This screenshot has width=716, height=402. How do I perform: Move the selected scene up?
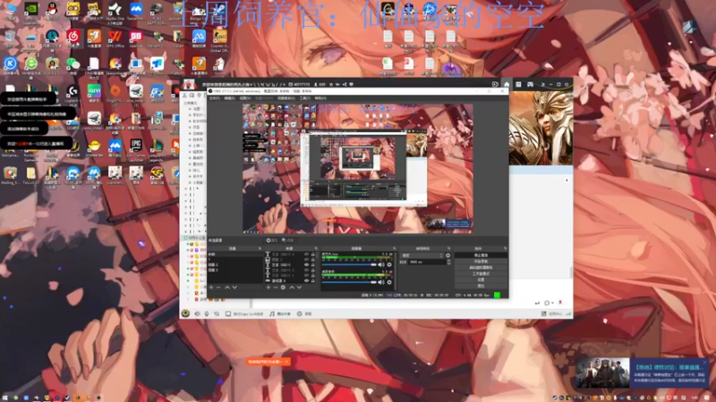point(227,288)
